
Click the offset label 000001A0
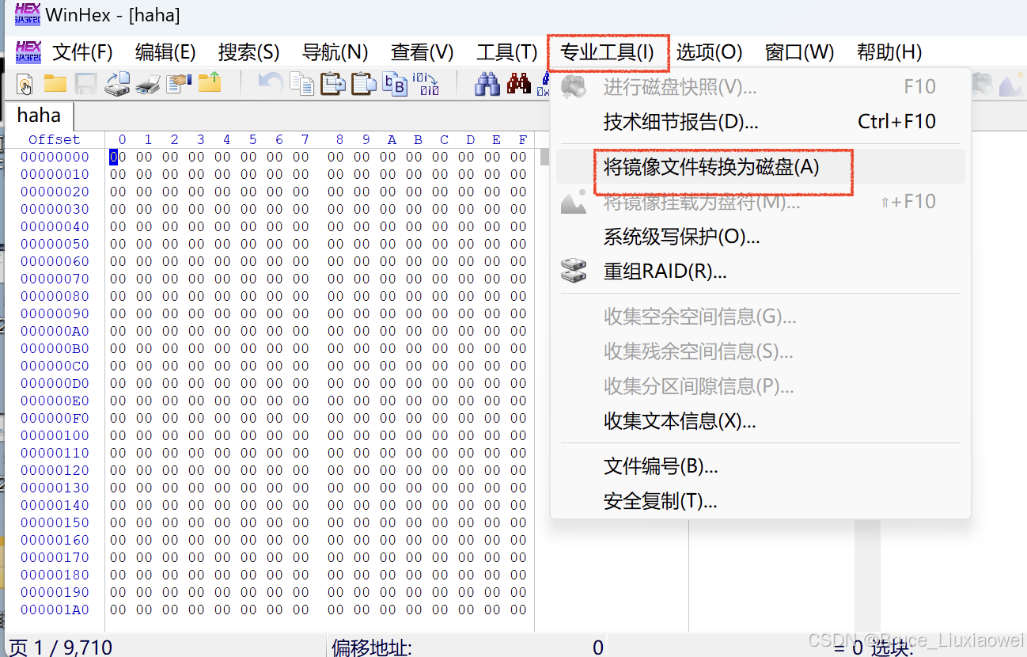click(x=55, y=610)
